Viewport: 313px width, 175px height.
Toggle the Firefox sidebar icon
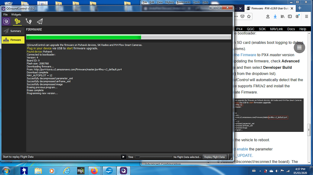pos(290,17)
